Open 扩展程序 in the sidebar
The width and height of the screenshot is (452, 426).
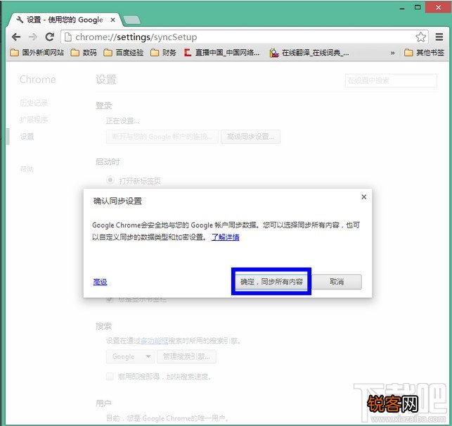pyautogui.click(x=34, y=120)
